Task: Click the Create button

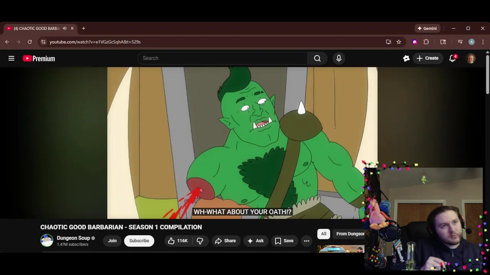Action: point(428,58)
